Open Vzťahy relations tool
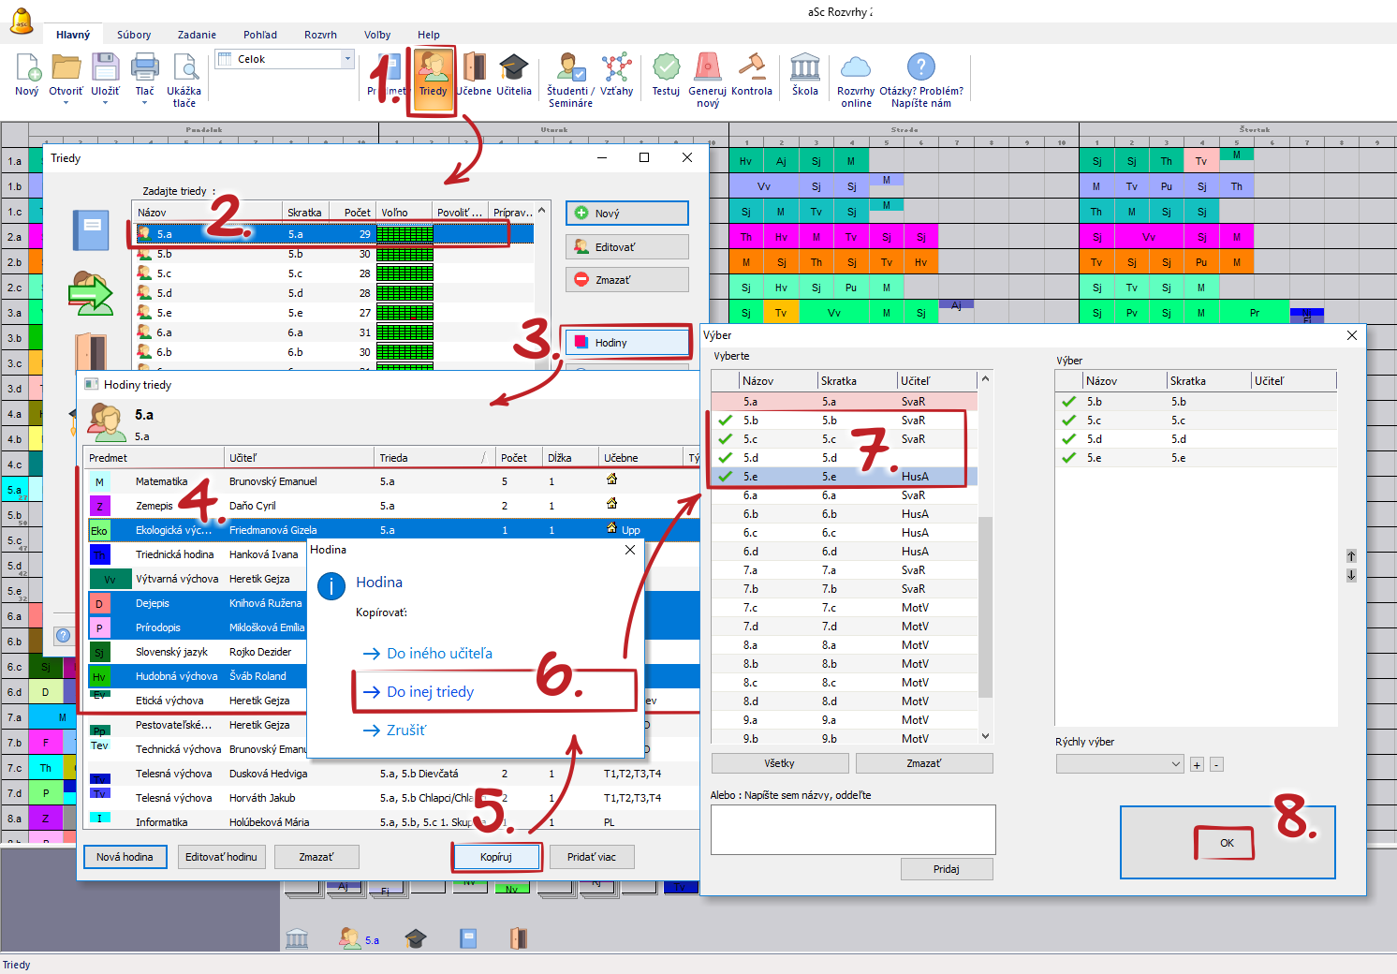 click(x=616, y=70)
